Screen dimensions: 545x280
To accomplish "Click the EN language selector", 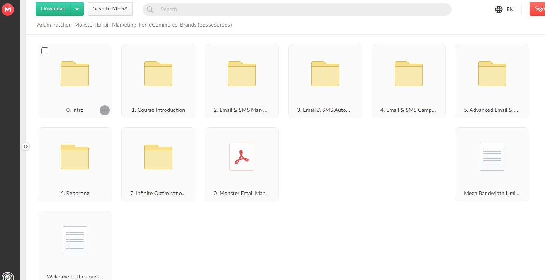I will 510,9.
